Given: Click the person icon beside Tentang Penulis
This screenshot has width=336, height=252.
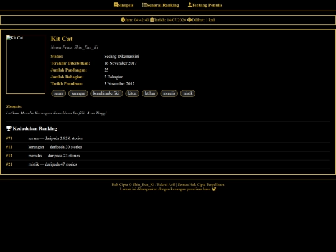Looking at the screenshot, I should coord(190,5).
